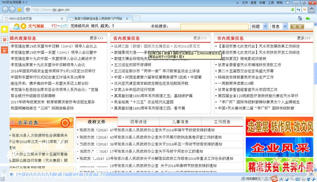
Task: Close the 'WEB认证在线页面' tab
Action: click(x=62, y=18)
